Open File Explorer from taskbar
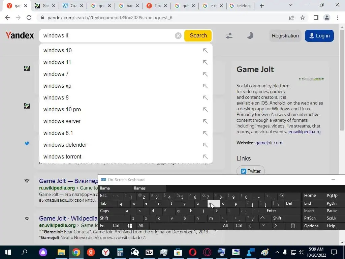The width and height of the screenshot is (345, 259). (61, 252)
